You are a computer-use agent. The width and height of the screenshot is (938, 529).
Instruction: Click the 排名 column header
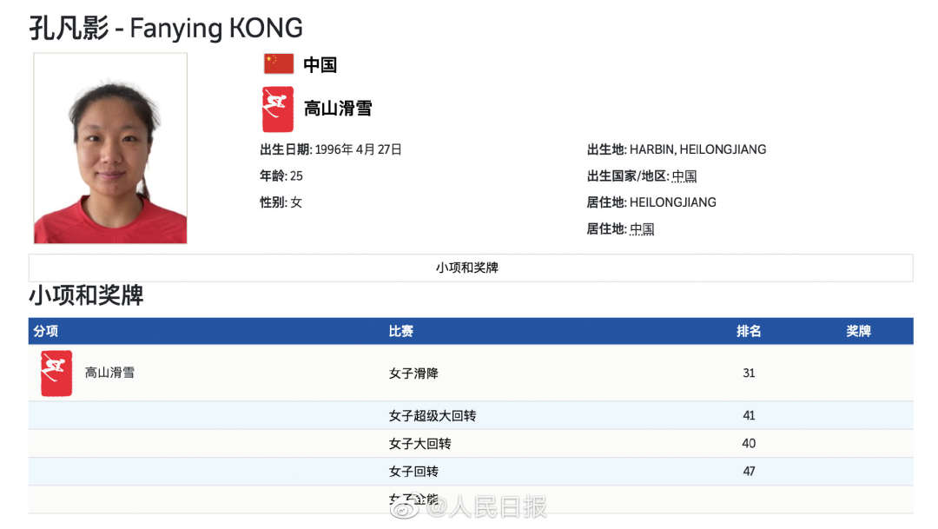(749, 331)
